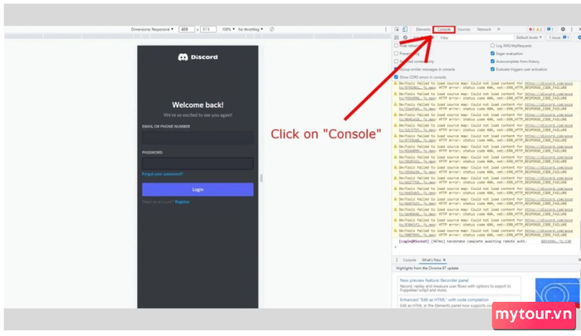
Task: Click the blue issues badge in tab bar
Action: [550, 29]
